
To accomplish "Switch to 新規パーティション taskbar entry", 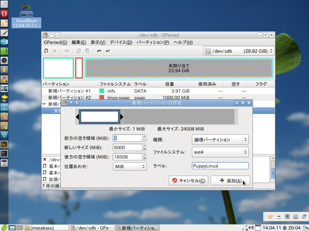I will click(x=137, y=228).
